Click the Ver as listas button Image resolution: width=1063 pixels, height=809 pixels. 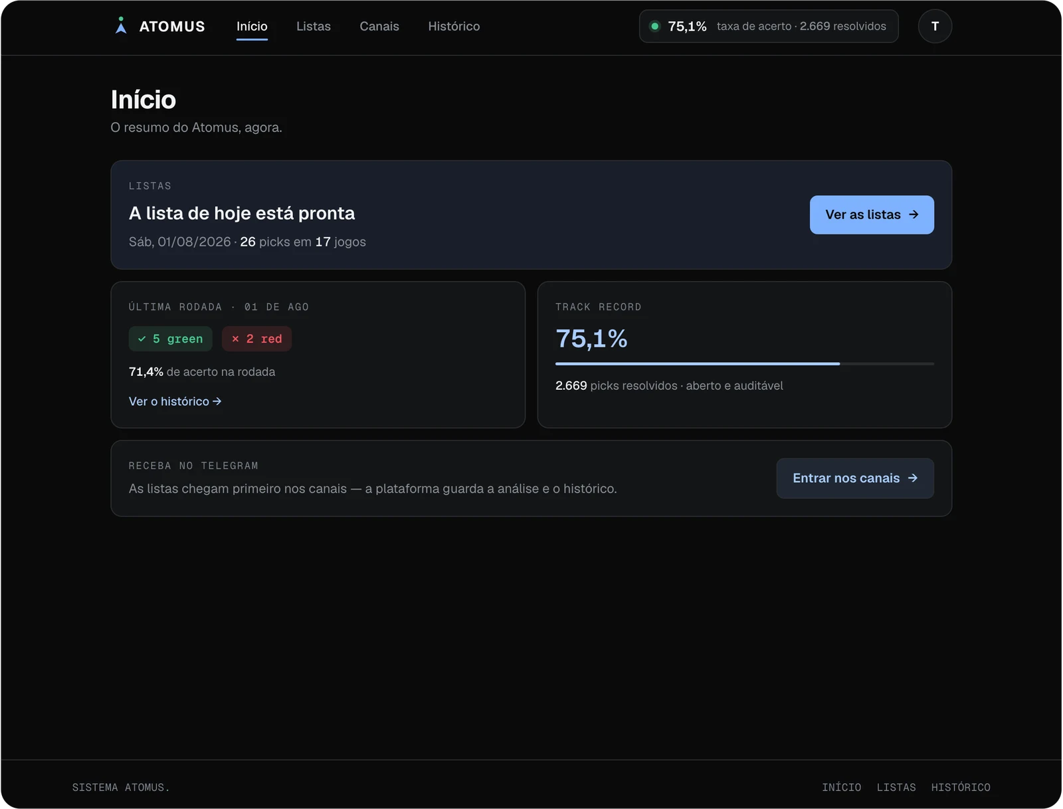pos(872,215)
